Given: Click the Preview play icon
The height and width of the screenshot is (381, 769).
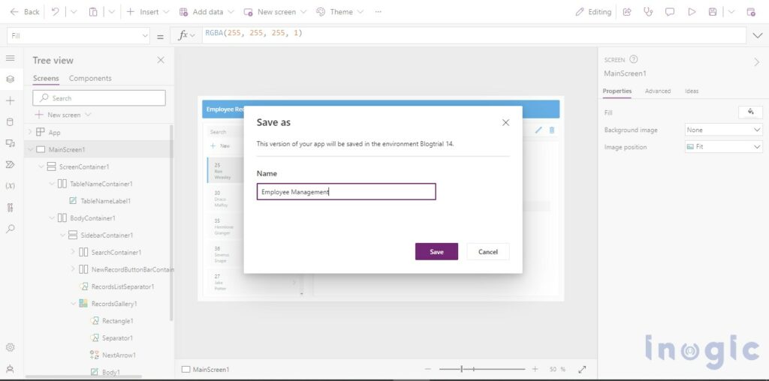Looking at the screenshot, I should point(692,12).
